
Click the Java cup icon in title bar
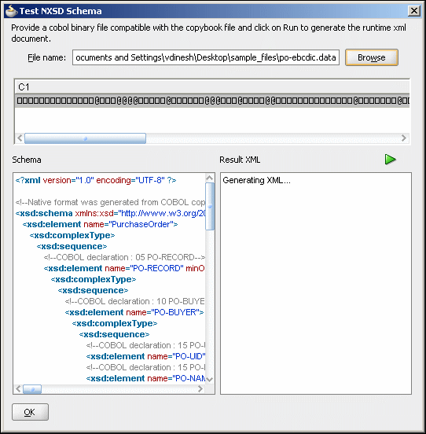click(11, 11)
